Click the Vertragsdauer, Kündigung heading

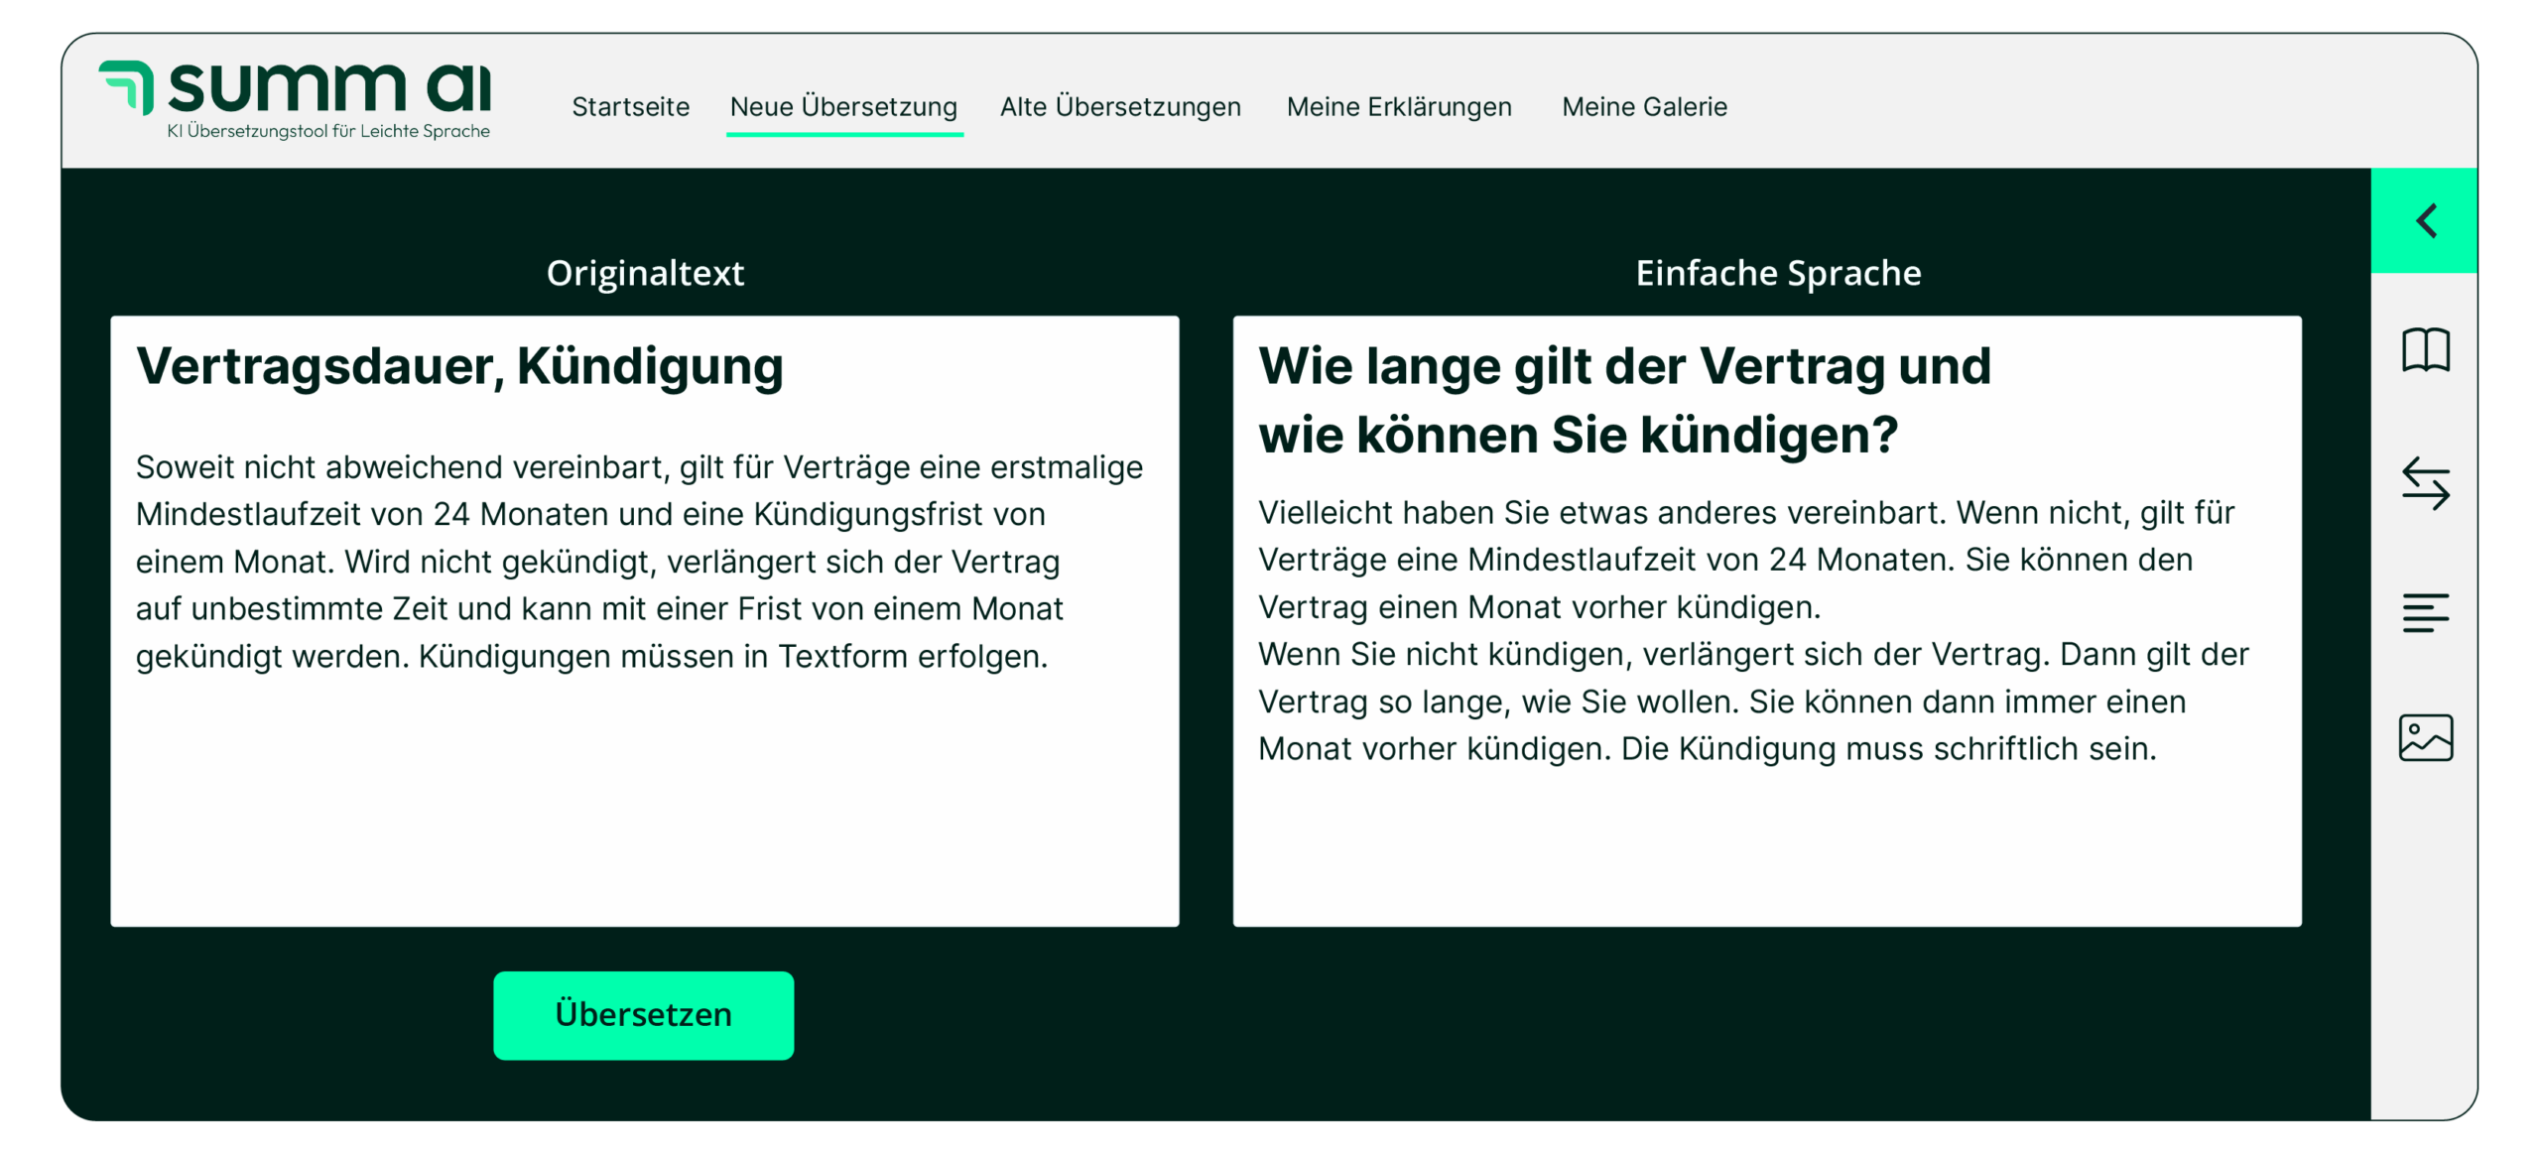[x=459, y=366]
